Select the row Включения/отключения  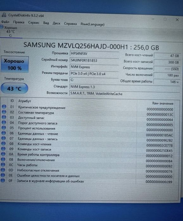click(x=87, y=160)
